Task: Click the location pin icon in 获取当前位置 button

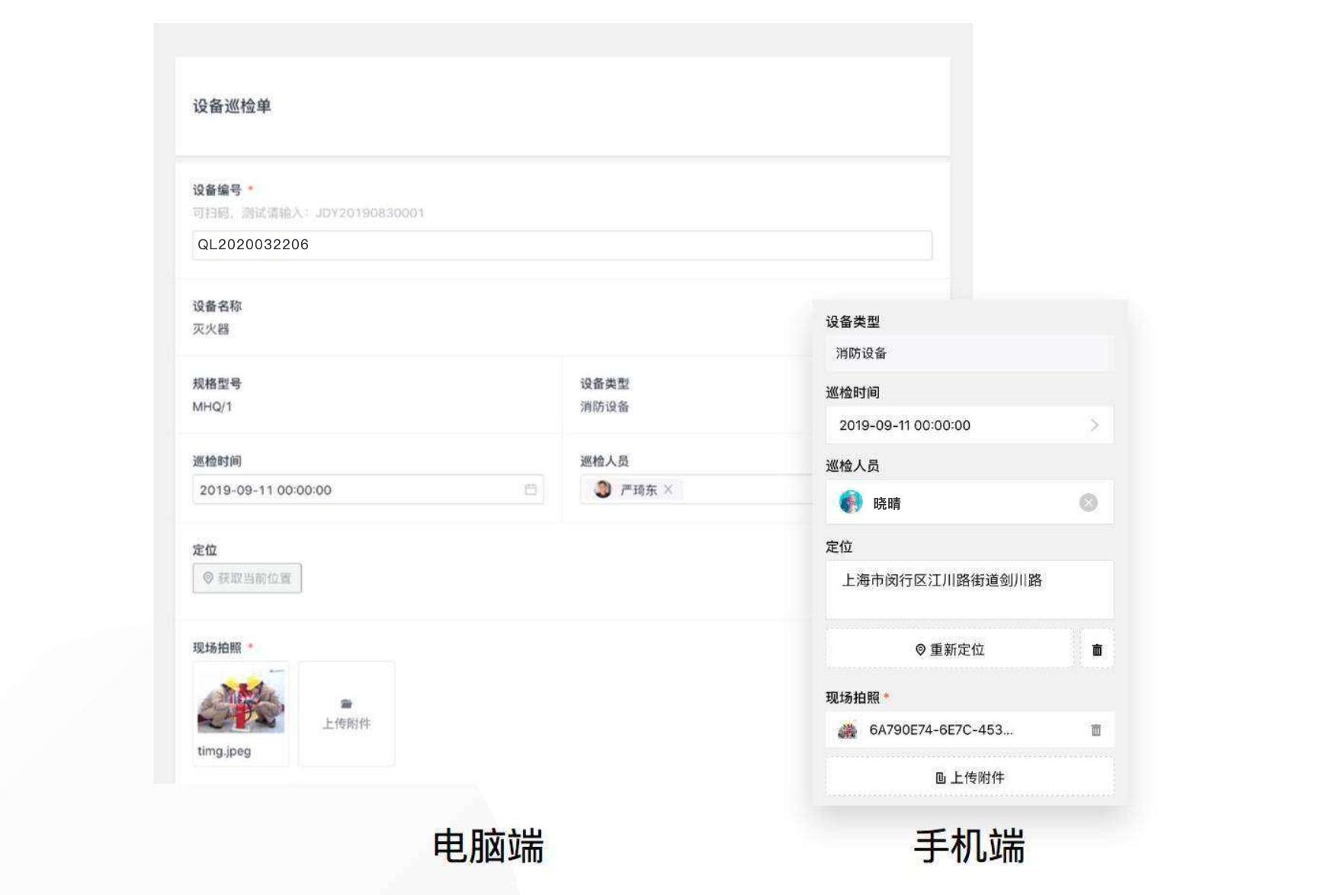Action: click(x=208, y=578)
